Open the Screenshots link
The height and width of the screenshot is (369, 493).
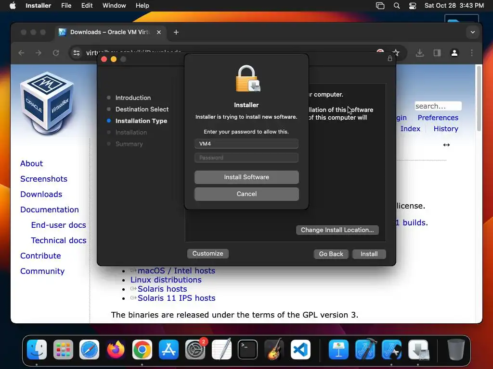[x=44, y=179]
